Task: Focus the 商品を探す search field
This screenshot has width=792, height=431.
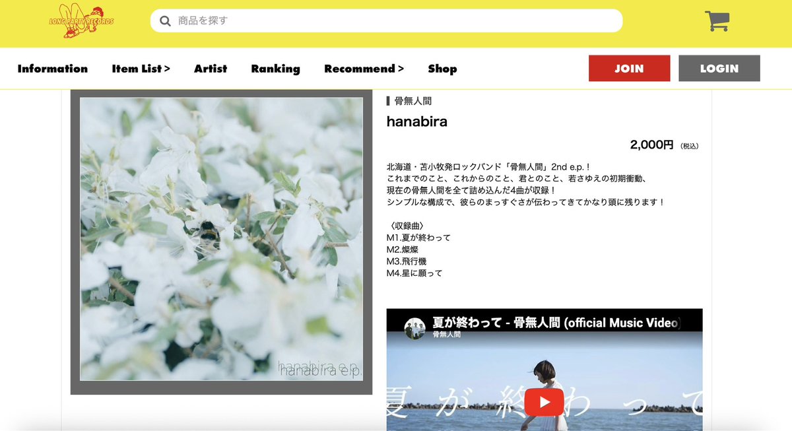Action: pyautogui.click(x=386, y=20)
